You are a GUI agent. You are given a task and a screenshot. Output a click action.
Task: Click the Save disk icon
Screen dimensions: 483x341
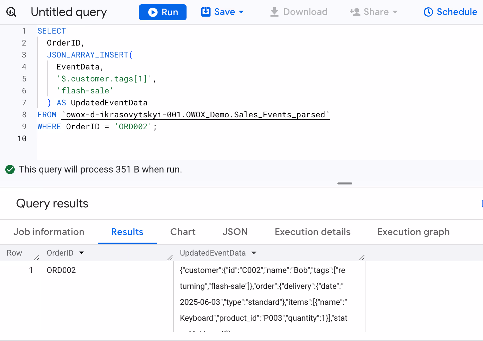[x=206, y=12]
